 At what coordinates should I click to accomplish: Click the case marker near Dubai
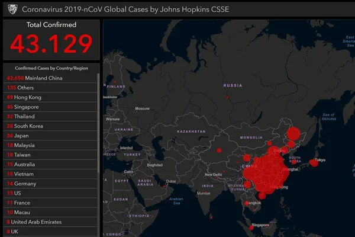coord(164,187)
